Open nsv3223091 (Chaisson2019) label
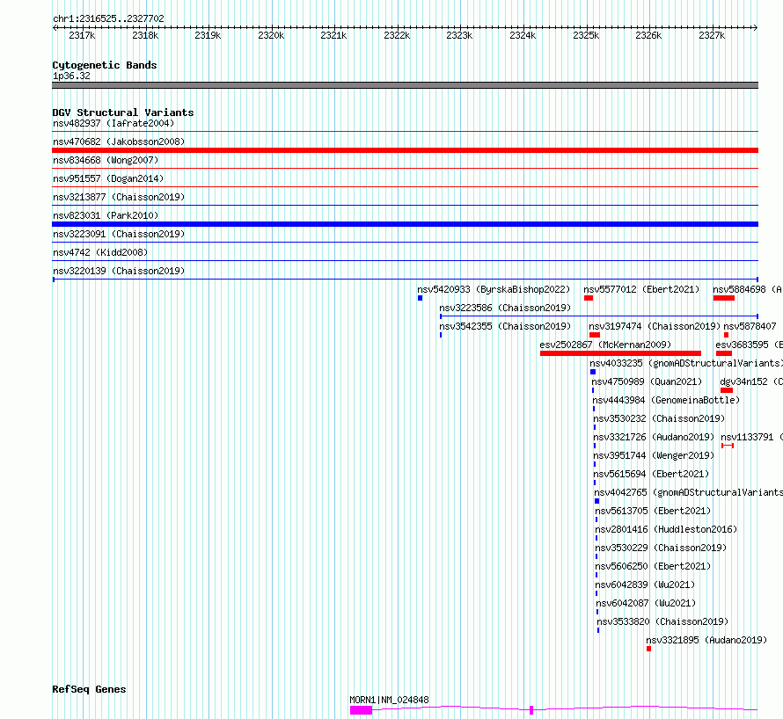Viewport: 783px width, 719px height. pos(119,234)
